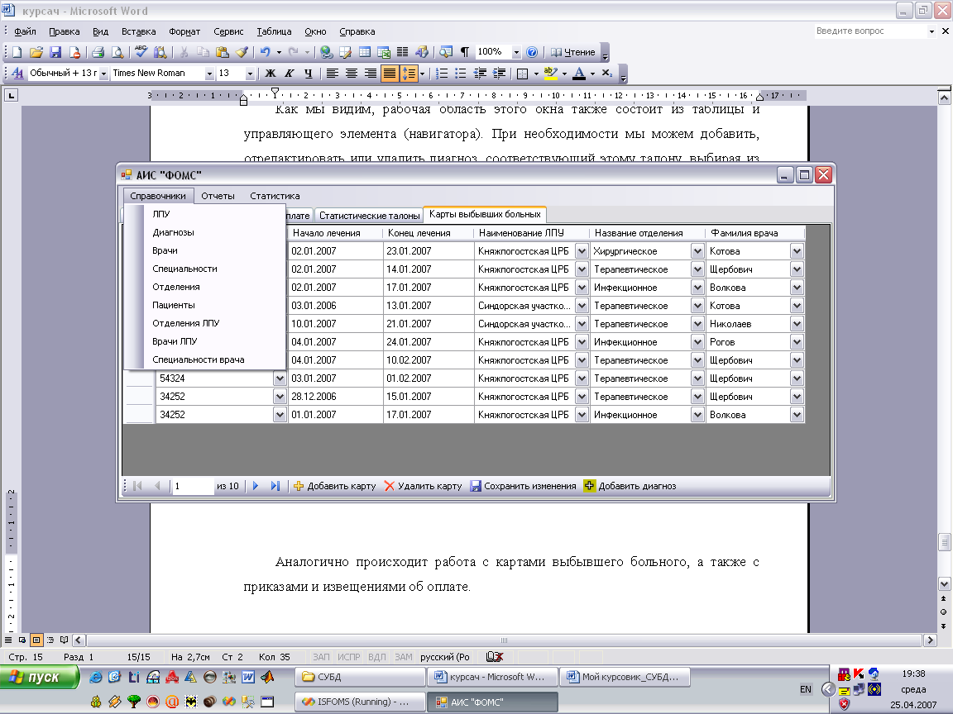The image size is (953, 714).
Task: Show the Document Map pane
Action: point(446,52)
